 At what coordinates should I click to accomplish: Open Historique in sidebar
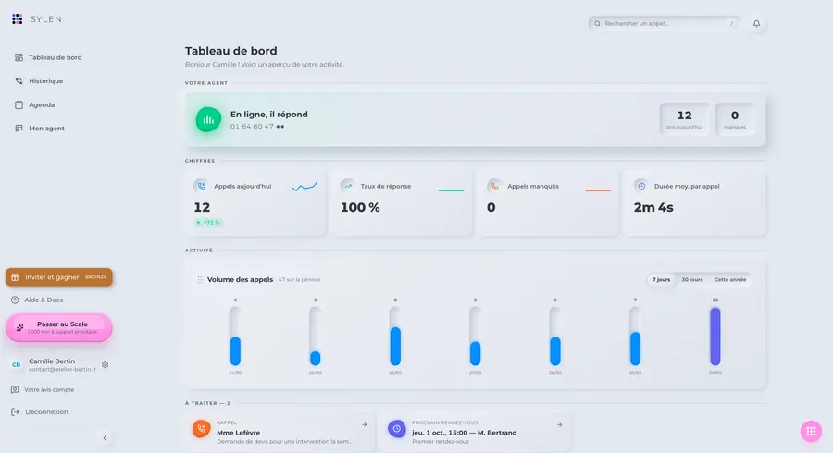pos(39,81)
